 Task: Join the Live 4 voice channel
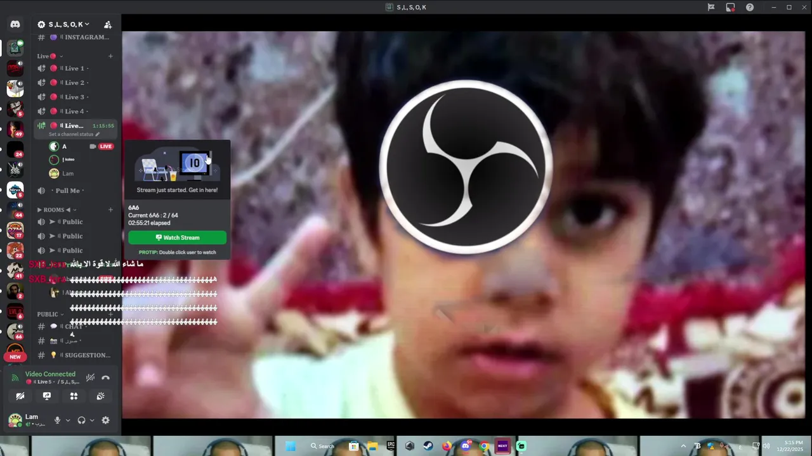(x=75, y=111)
